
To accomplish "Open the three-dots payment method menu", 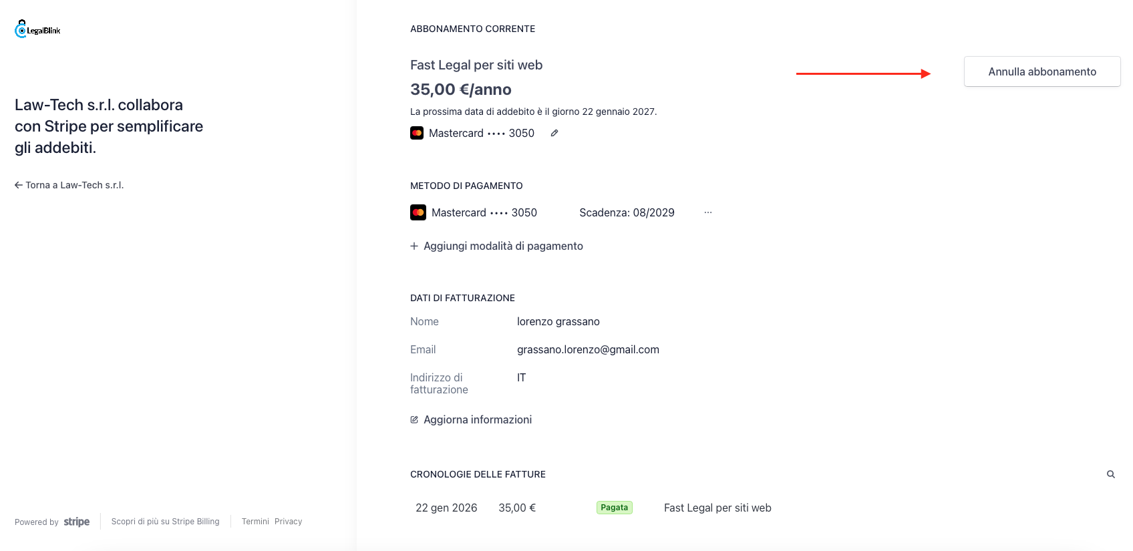I will point(708,212).
